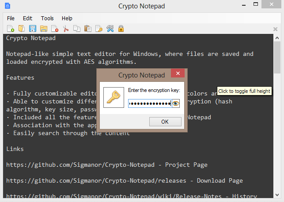Click the 'Features' heading text

click(20, 77)
